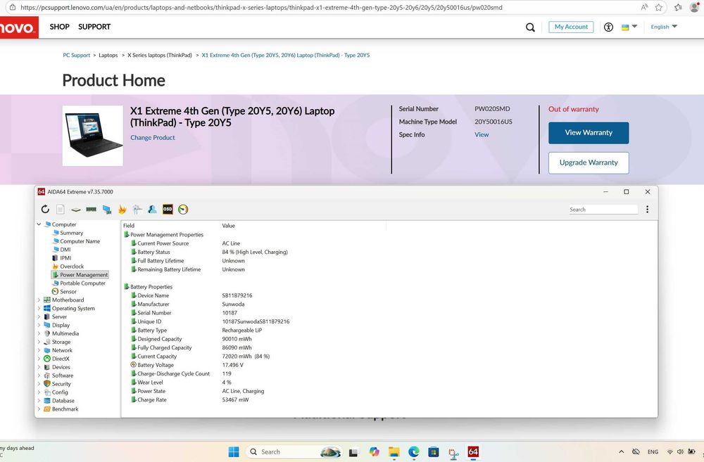The height and width of the screenshot is (462, 704).
Task: Select Summary in the AIDA64 tree
Action: pyautogui.click(x=71, y=233)
